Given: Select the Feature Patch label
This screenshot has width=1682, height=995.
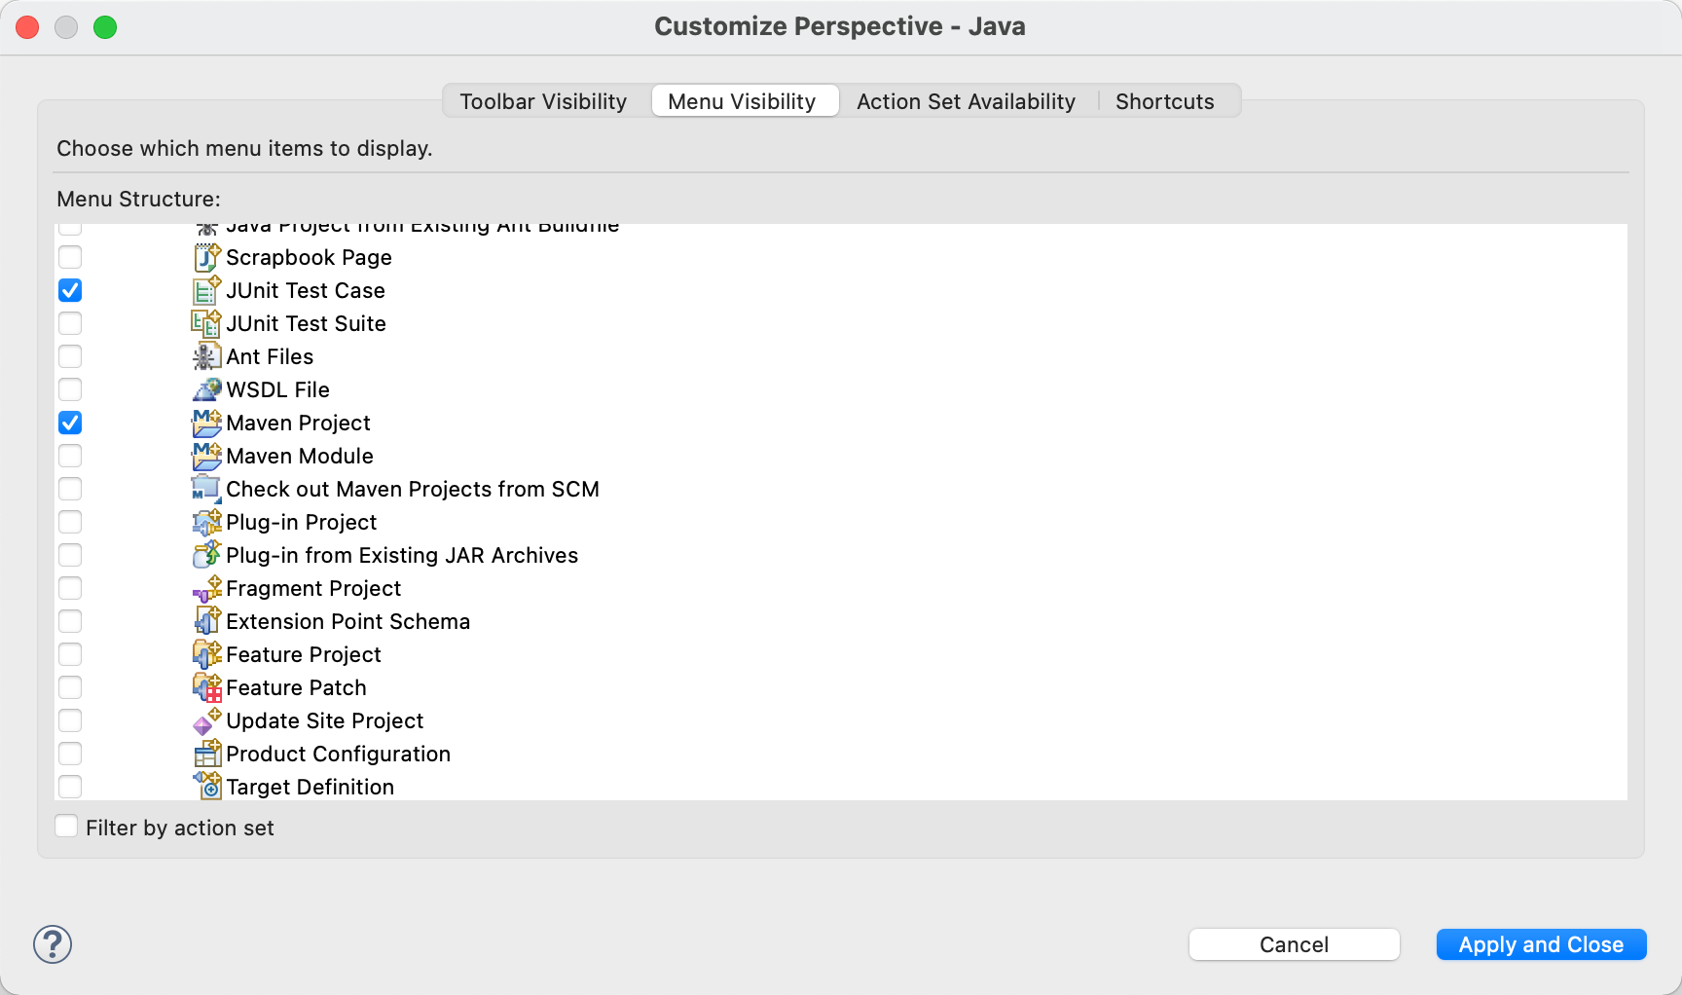Looking at the screenshot, I should click(297, 687).
